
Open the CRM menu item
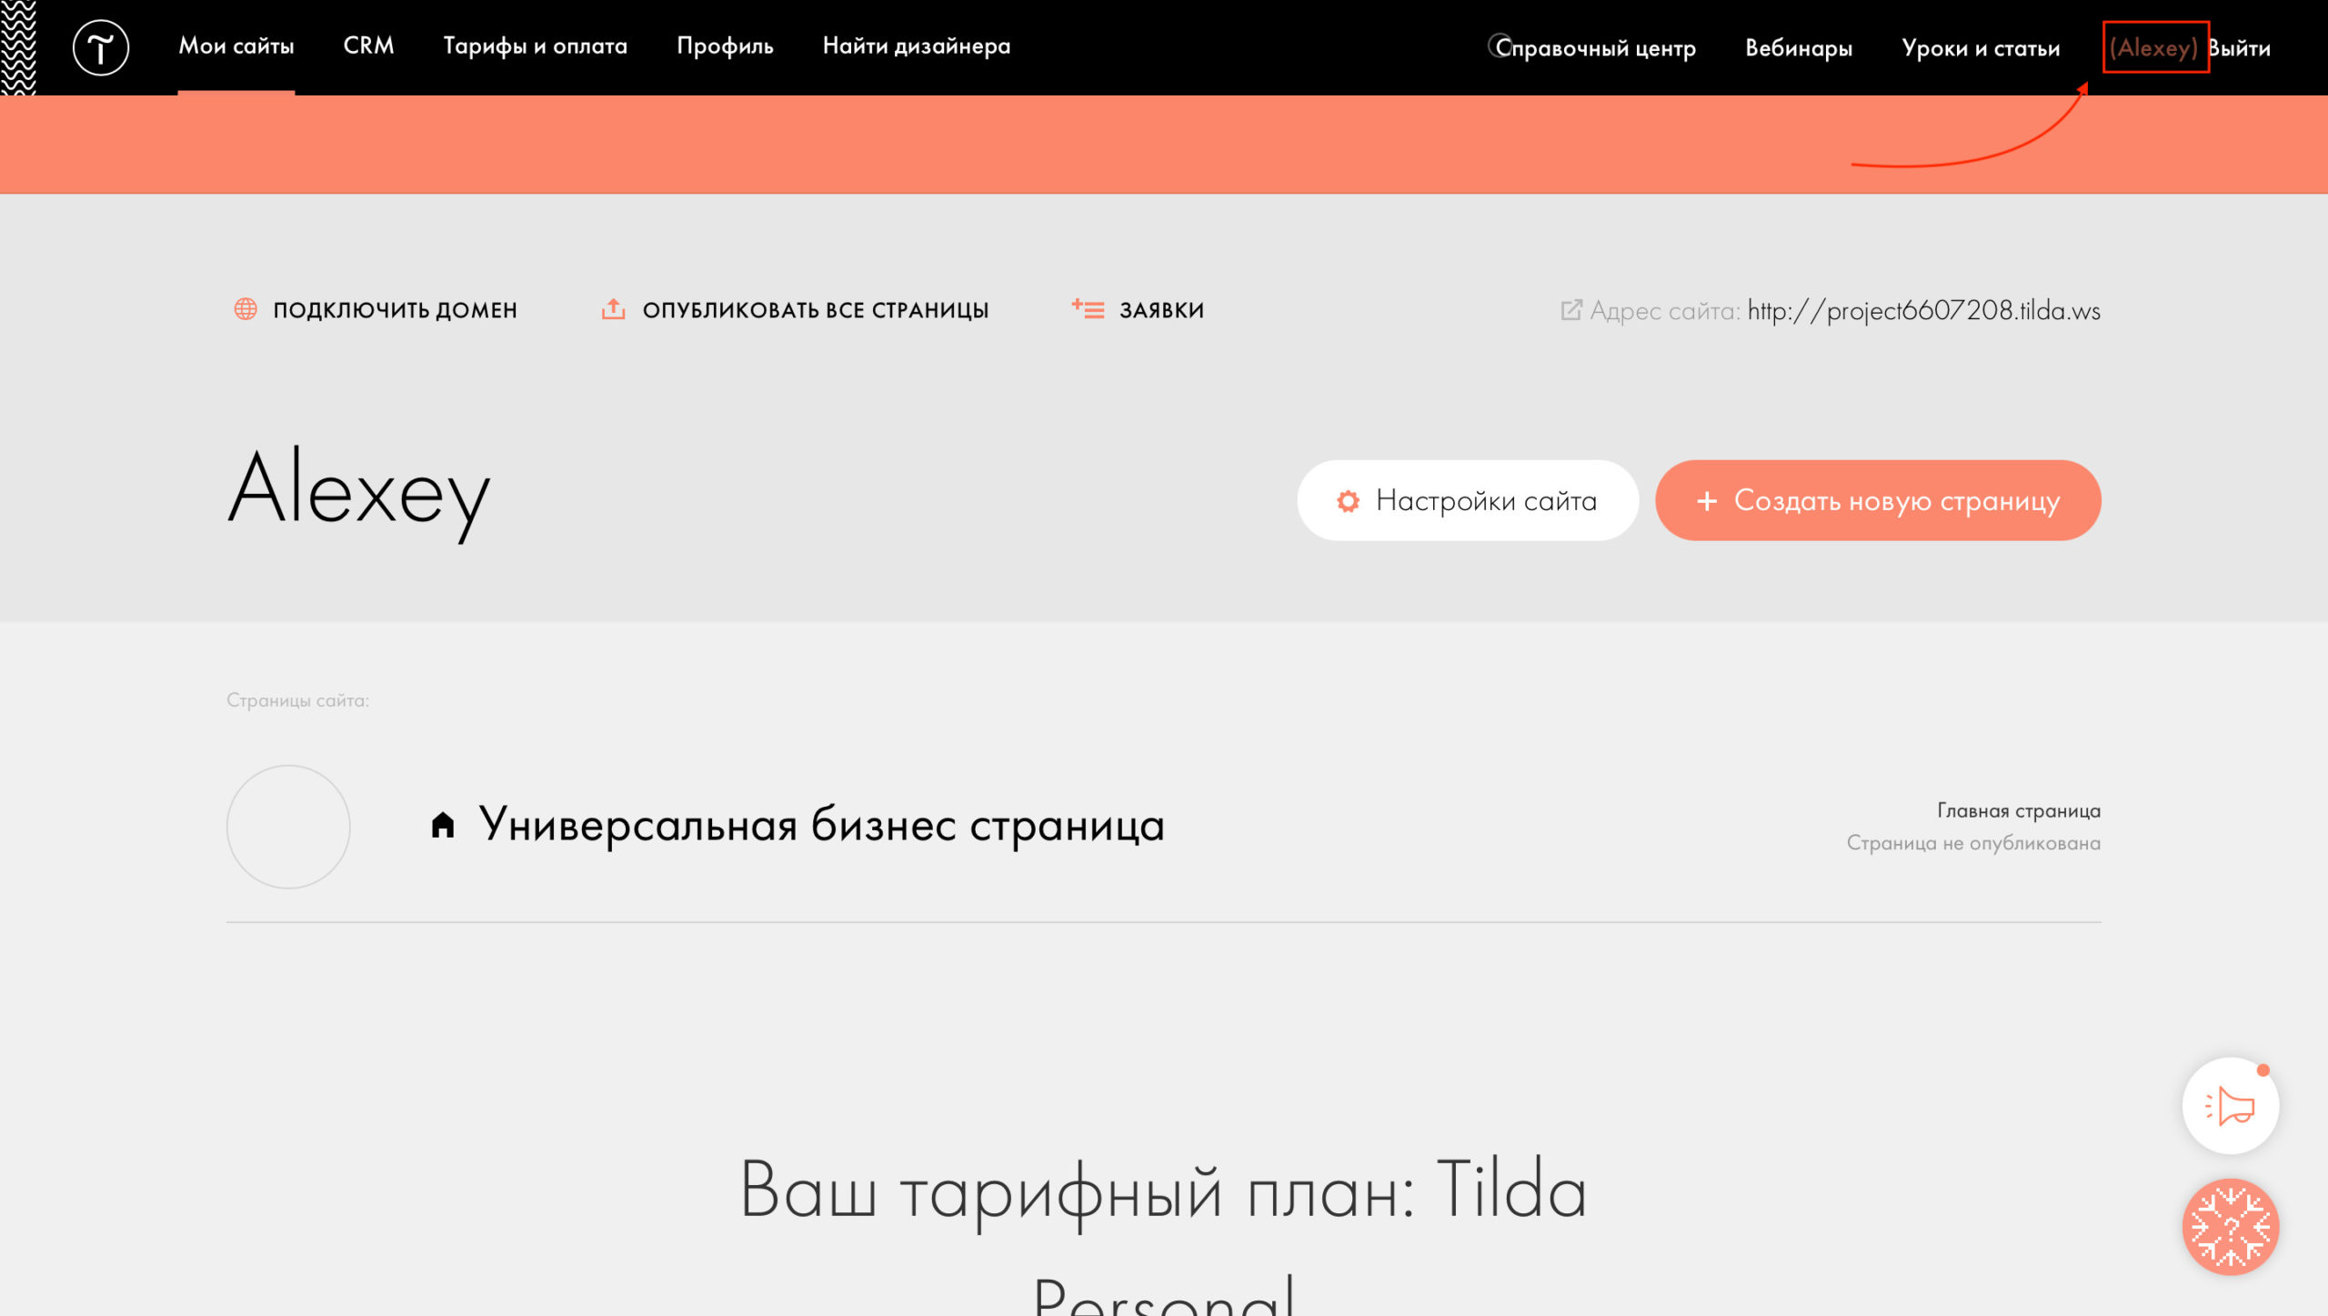click(x=368, y=45)
